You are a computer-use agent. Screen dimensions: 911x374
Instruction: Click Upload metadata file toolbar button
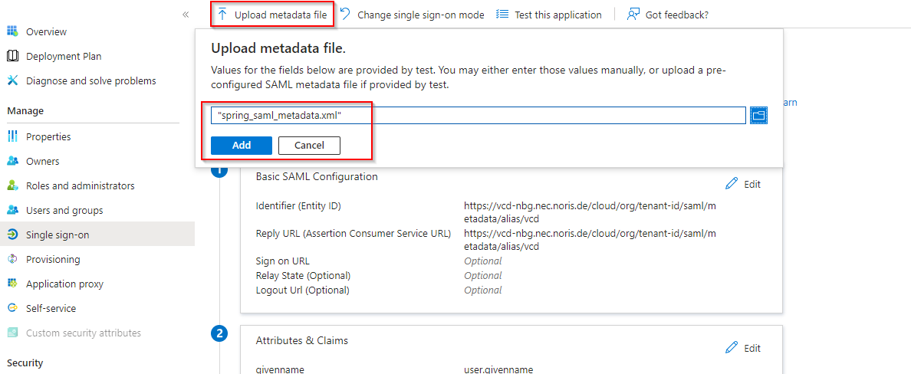click(x=272, y=15)
